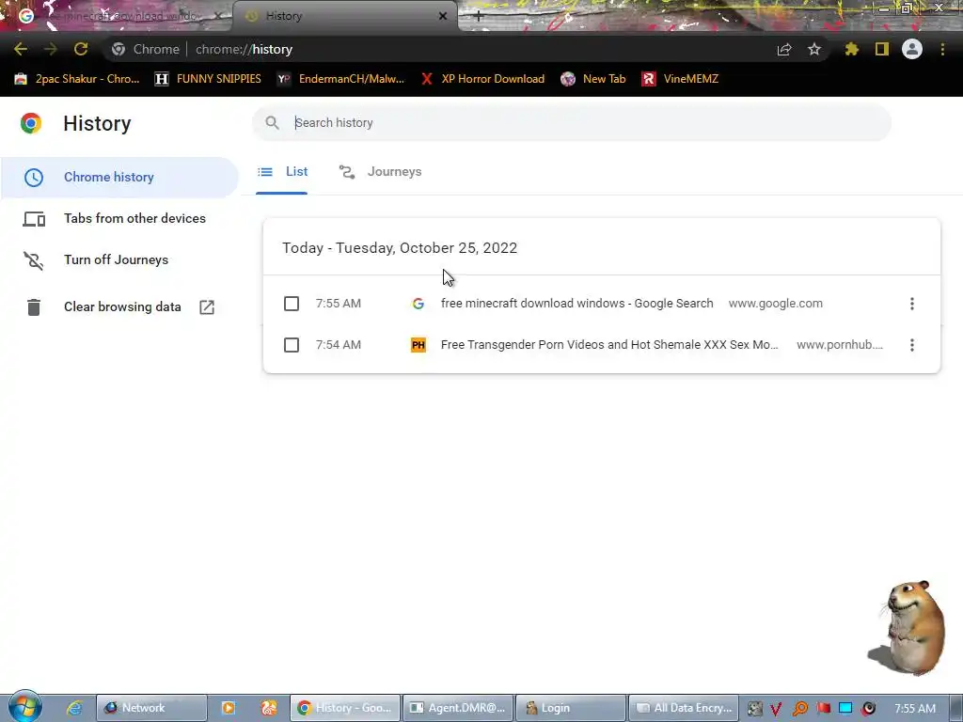Click the Chrome site info icon in address bar

tap(118, 49)
